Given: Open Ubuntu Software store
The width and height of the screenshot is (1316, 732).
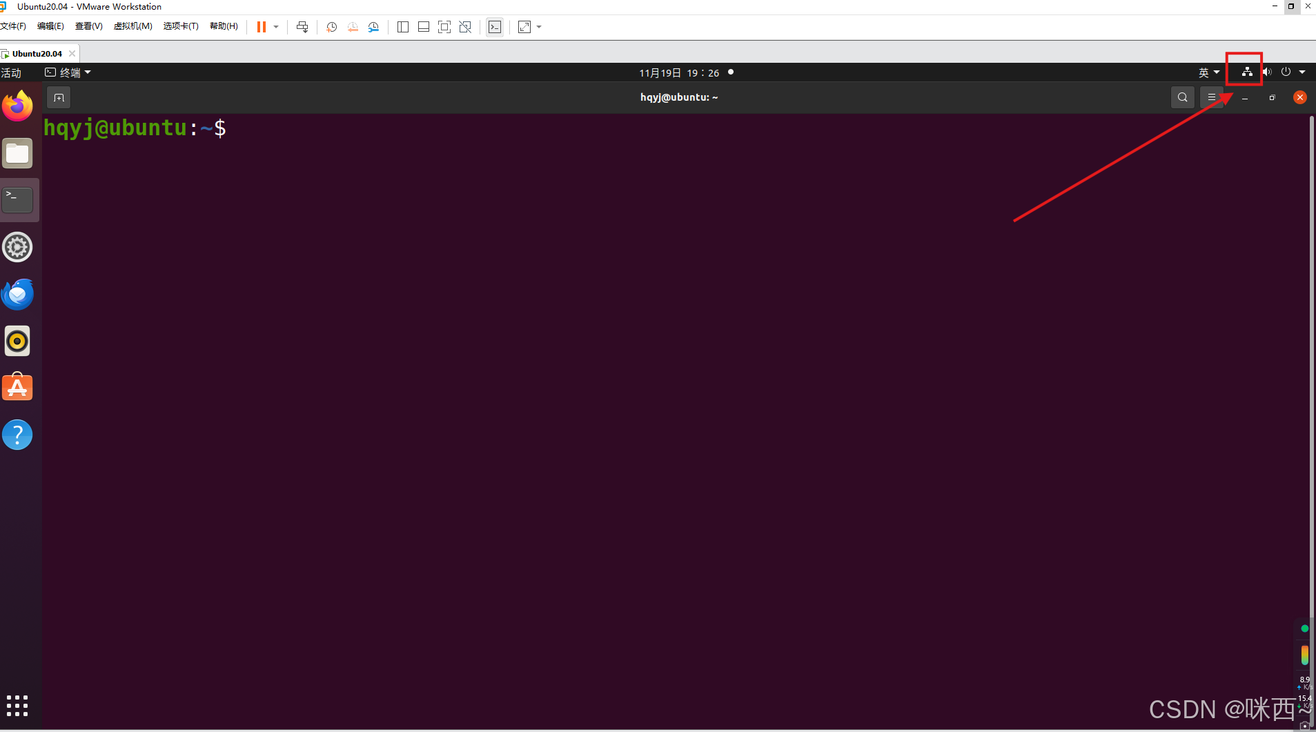Looking at the screenshot, I should [x=18, y=388].
